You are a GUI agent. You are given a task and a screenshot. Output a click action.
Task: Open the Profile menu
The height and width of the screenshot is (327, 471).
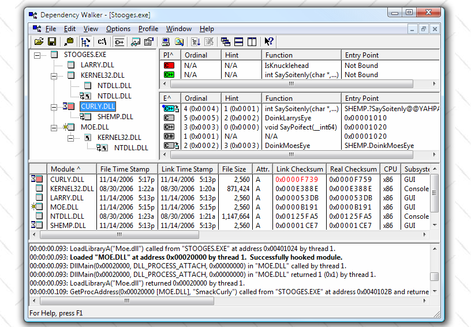148,29
